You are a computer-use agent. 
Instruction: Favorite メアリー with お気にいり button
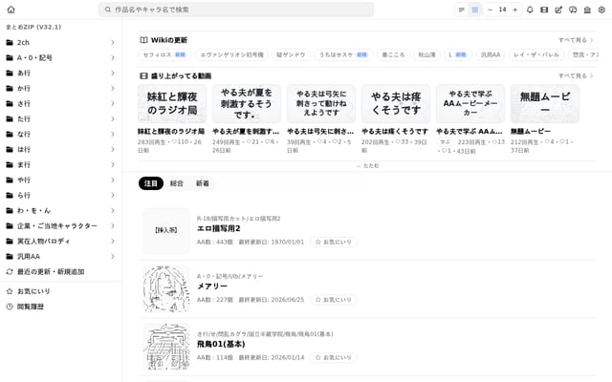pos(334,300)
